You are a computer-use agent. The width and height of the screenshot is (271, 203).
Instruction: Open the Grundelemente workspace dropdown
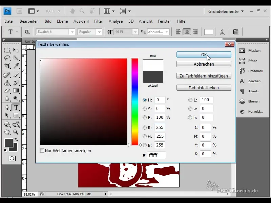pyautogui.click(x=226, y=12)
